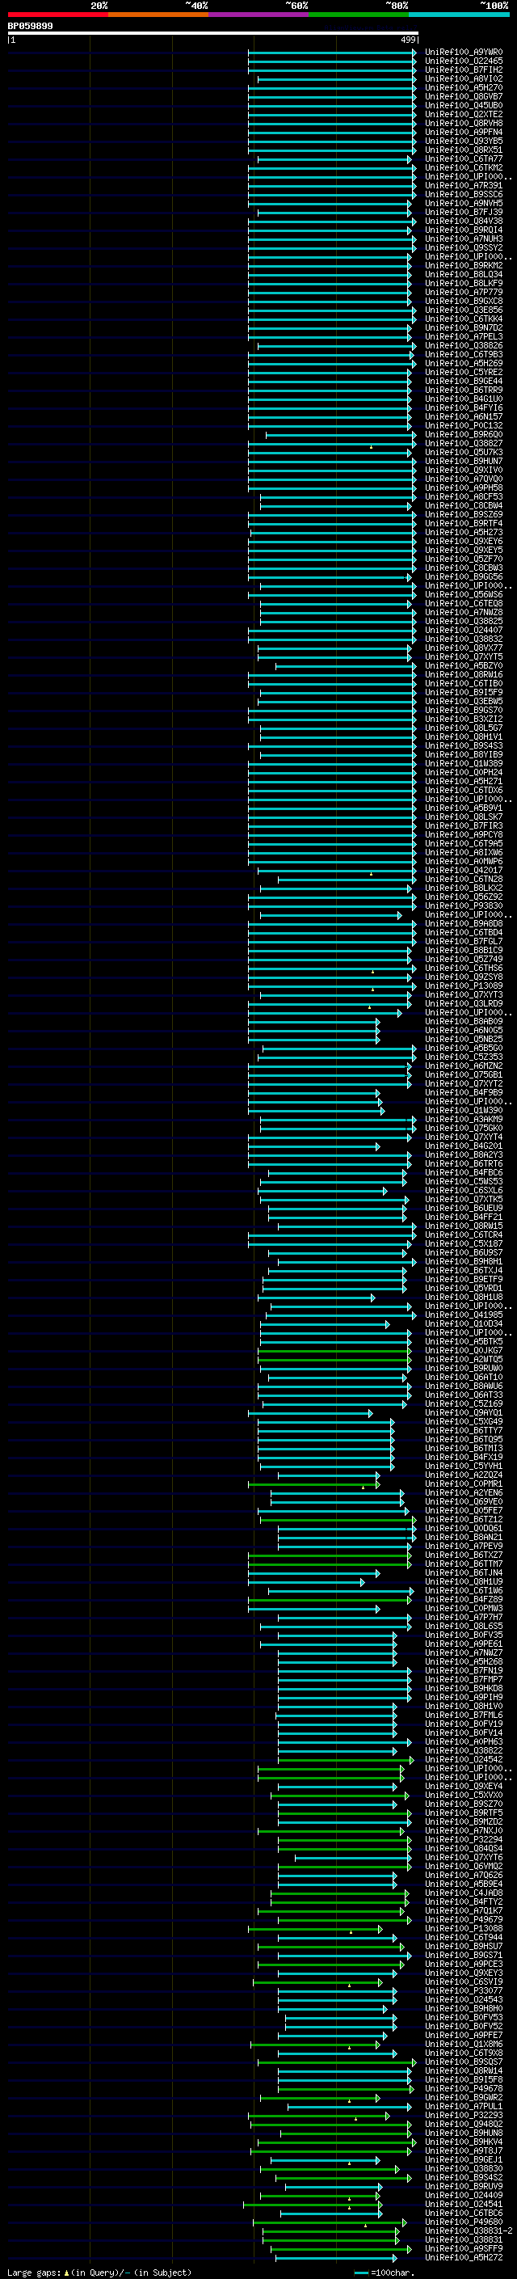The image size is (517, 2279).
Task: Select label UniRef100_A7P779
Action: (x=463, y=292)
